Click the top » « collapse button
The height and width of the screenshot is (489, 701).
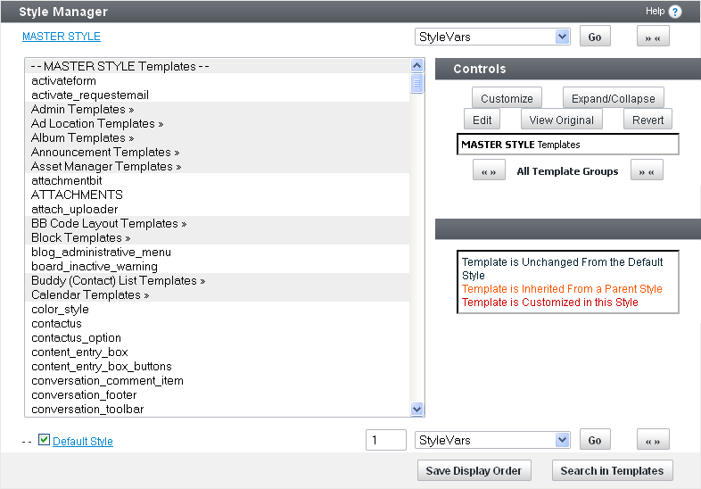tap(653, 37)
